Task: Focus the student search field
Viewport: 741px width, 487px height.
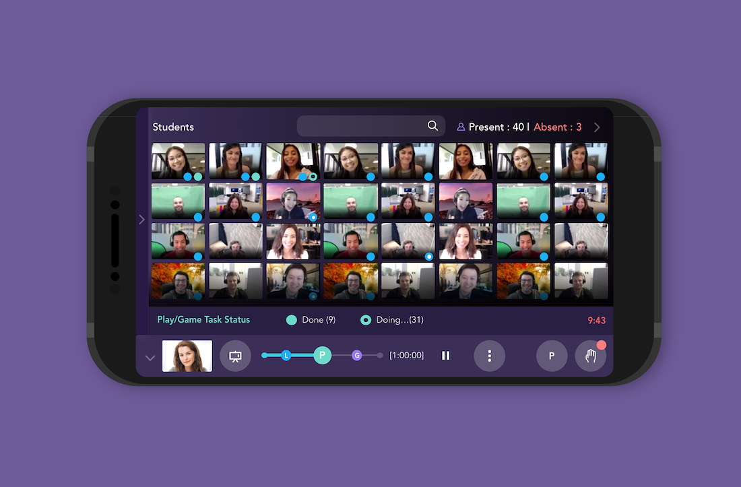Action: pos(370,126)
